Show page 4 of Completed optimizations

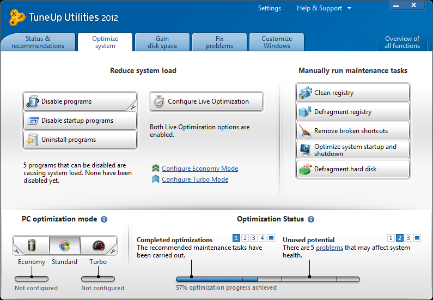pyautogui.click(x=263, y=238)
